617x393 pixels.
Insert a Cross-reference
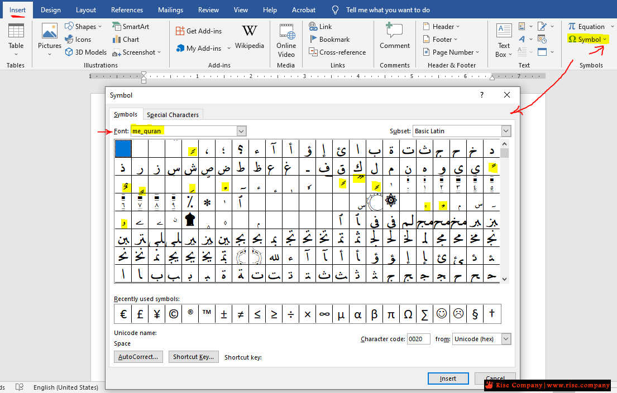337,52
